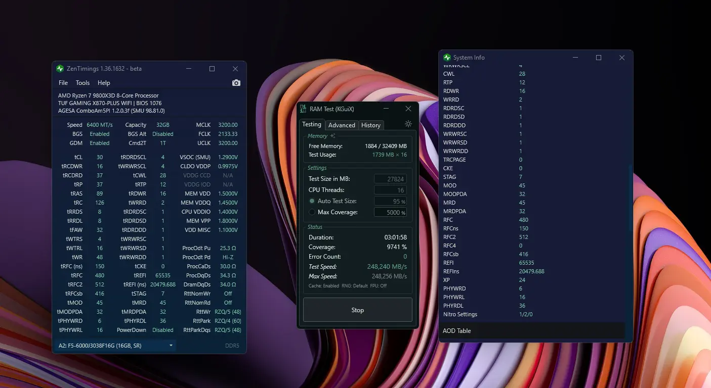Click the VSOC (SMU) value "1.2900V"

[x=228, y=157]
